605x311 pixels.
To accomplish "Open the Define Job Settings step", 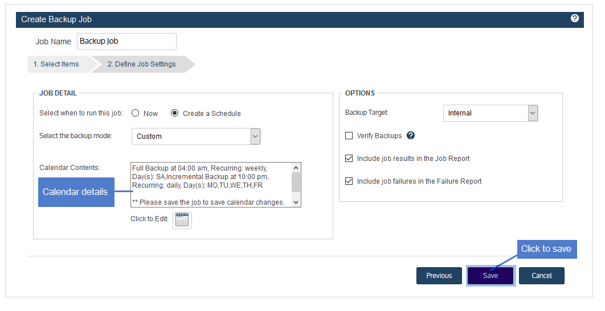I will pos(143,64).
